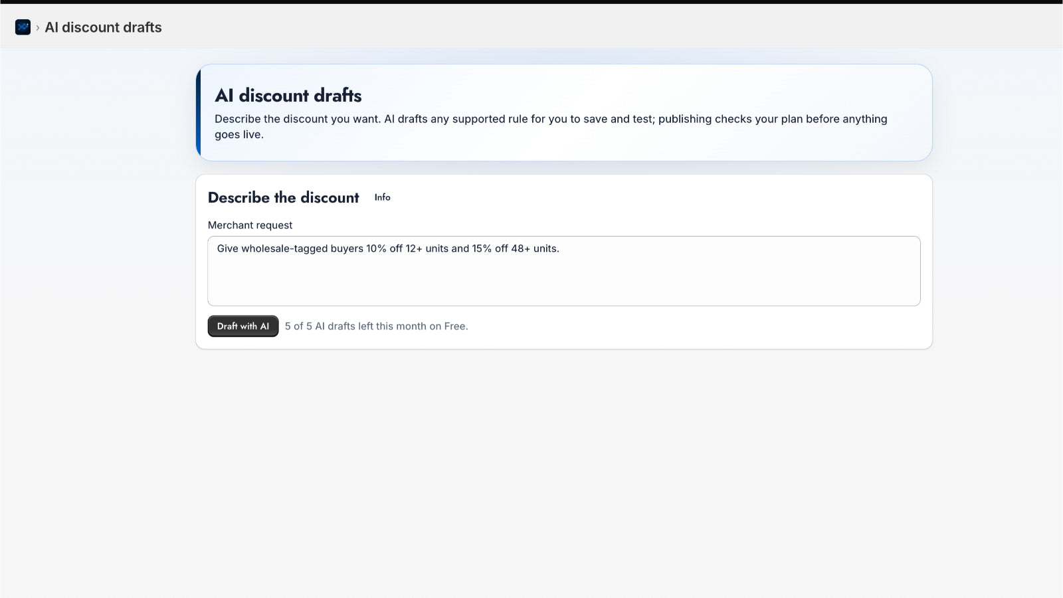This screenshot has width=1063, height=598.
Task: Click the phrase goes live in the banner
Action: pyautogui.click(x=238, y=134)
